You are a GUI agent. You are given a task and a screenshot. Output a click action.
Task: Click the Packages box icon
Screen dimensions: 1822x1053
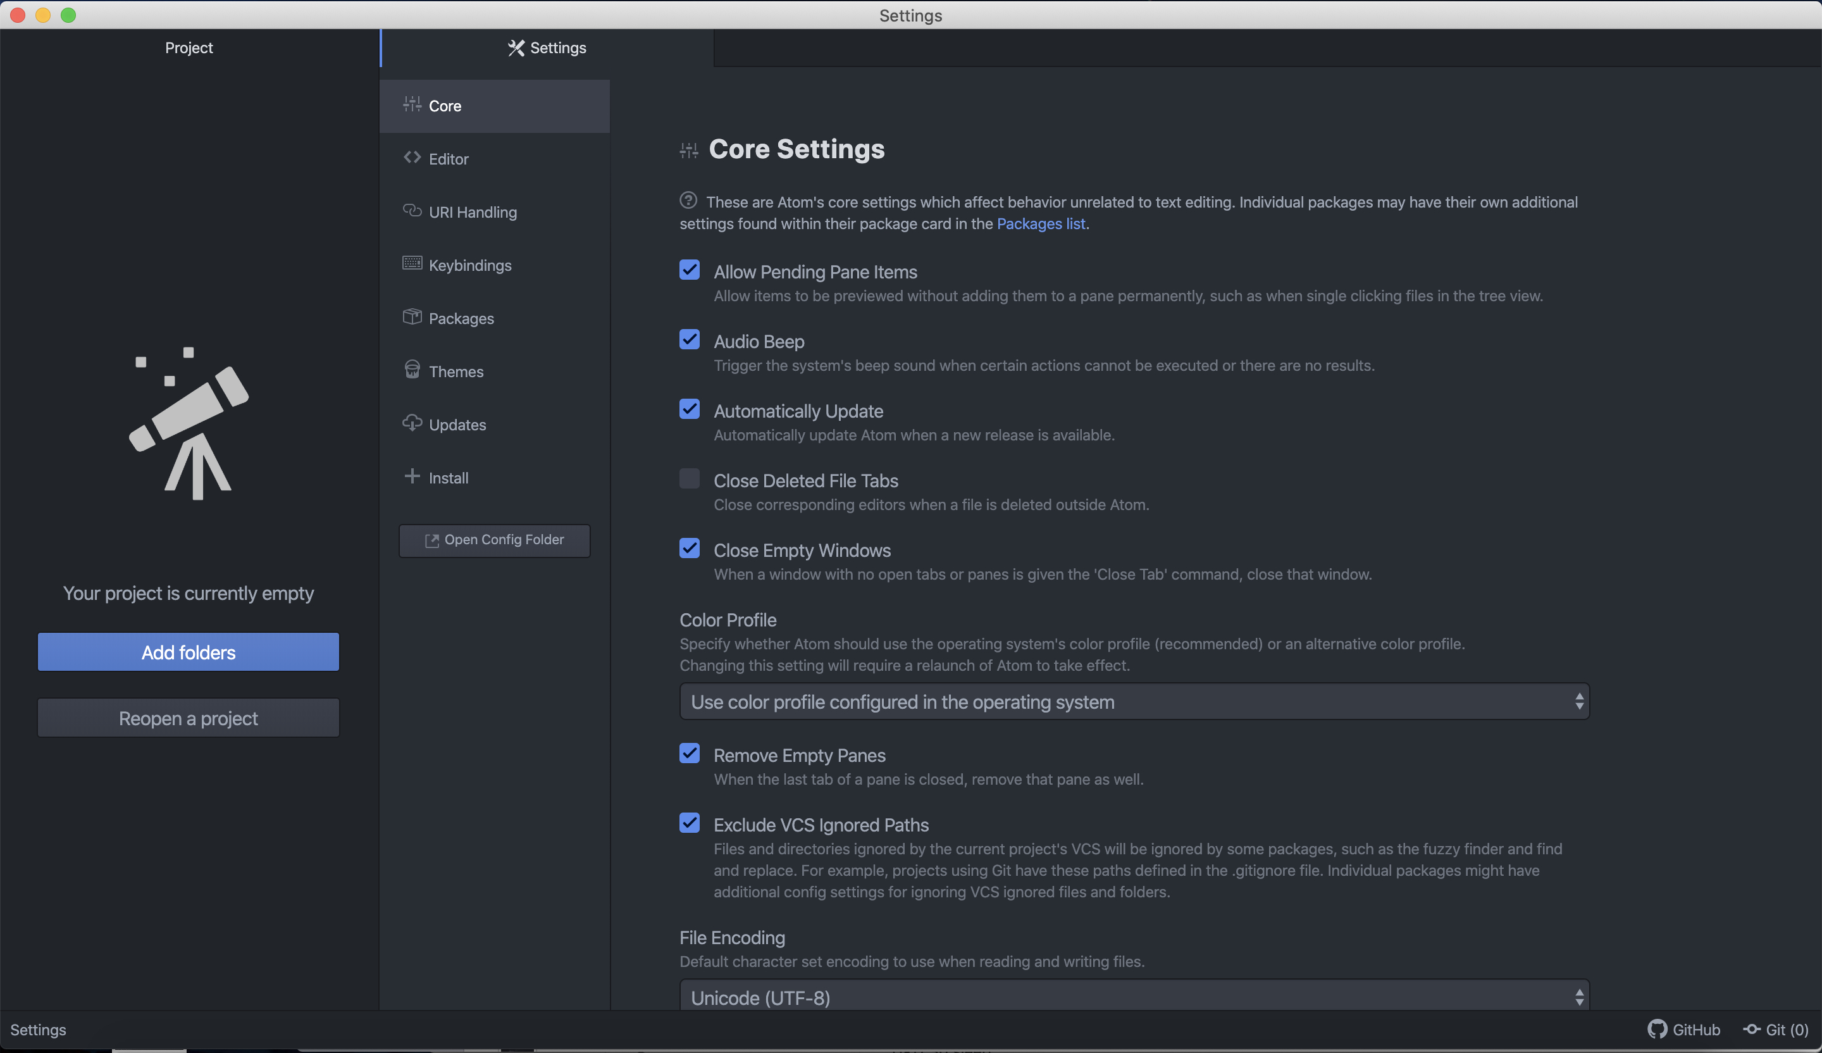point(412,317)
